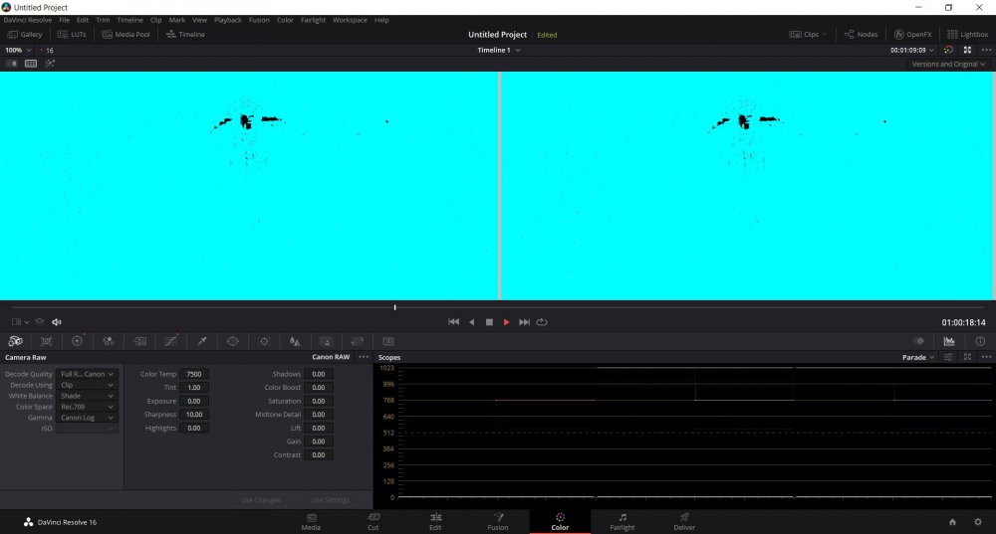The image size is (996, 534).
Task: Expand the White Balance dropdown
Action: [87, 396]
